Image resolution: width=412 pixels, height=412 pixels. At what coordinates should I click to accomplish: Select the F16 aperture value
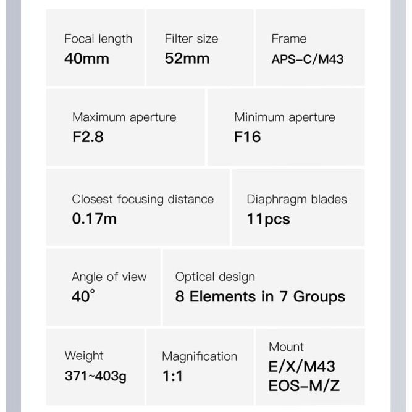pyautogui.click(x=248, y=137)
